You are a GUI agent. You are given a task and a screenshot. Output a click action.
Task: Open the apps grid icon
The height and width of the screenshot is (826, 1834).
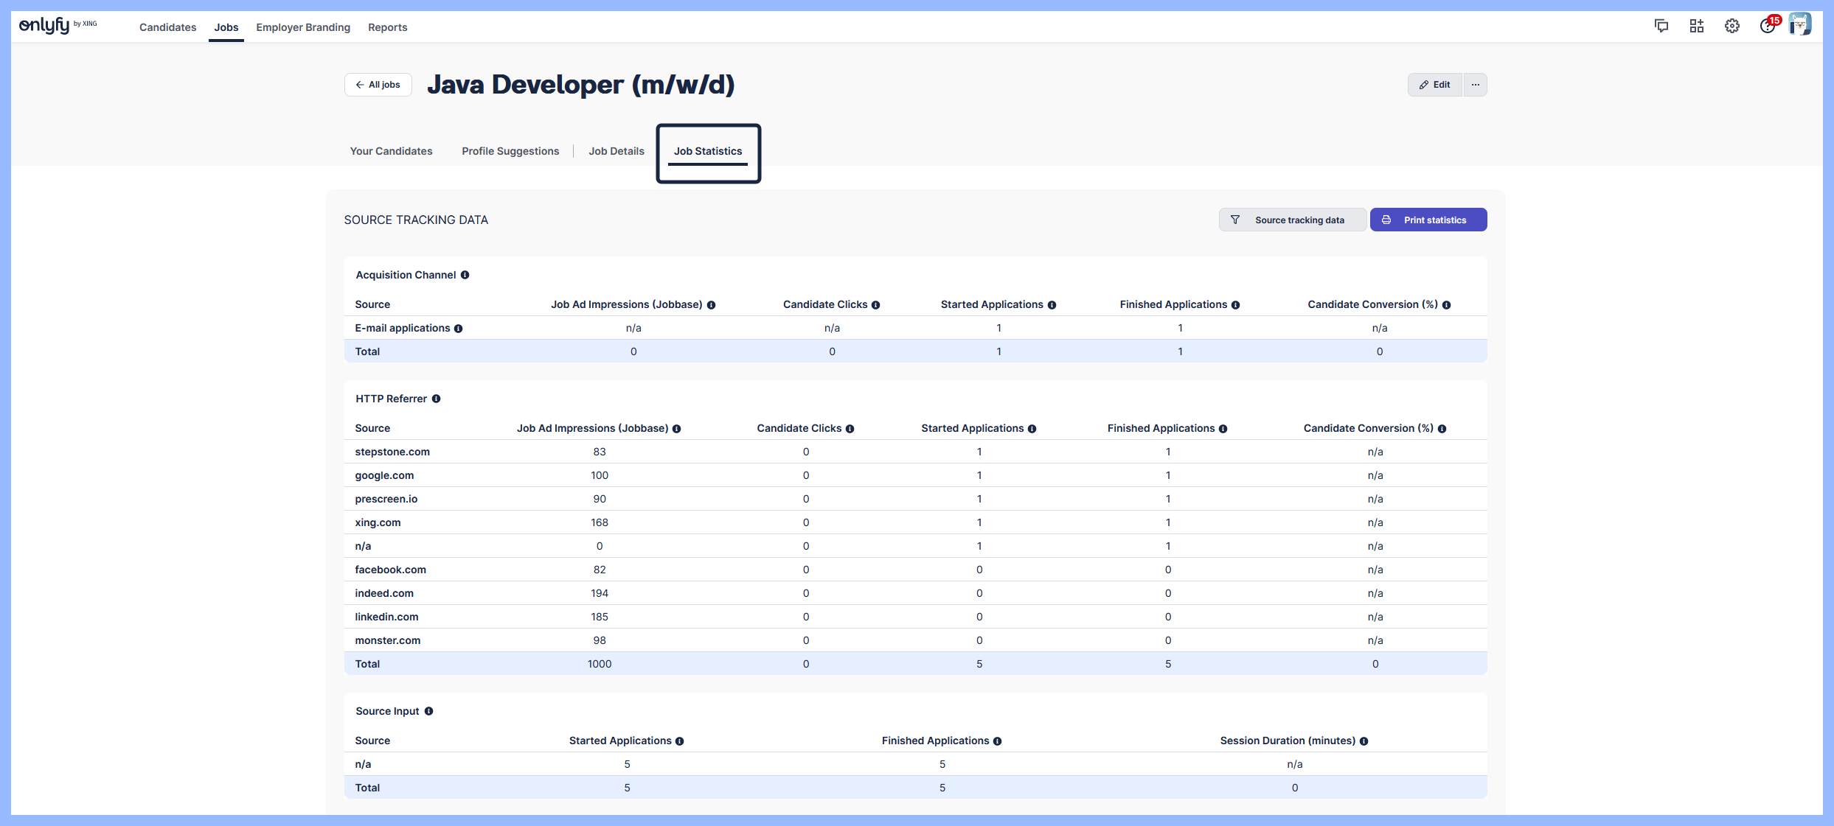pos(1697,27)
